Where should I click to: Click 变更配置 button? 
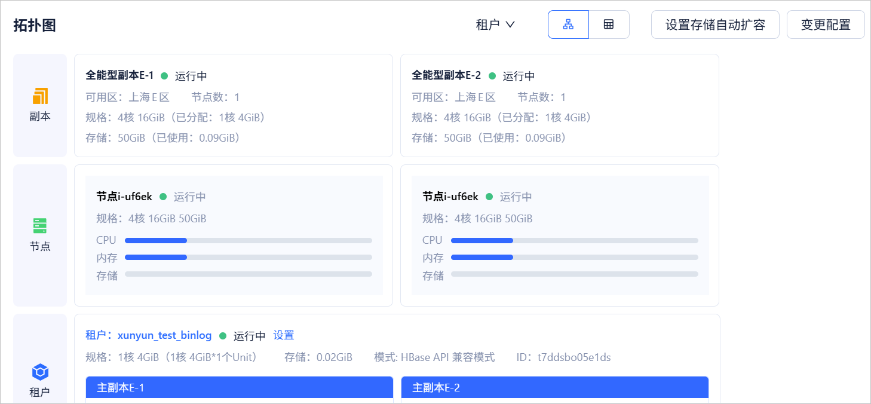click(826, 25)
